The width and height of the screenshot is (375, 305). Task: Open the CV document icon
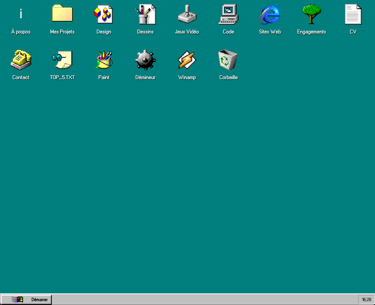pos(353,14)
